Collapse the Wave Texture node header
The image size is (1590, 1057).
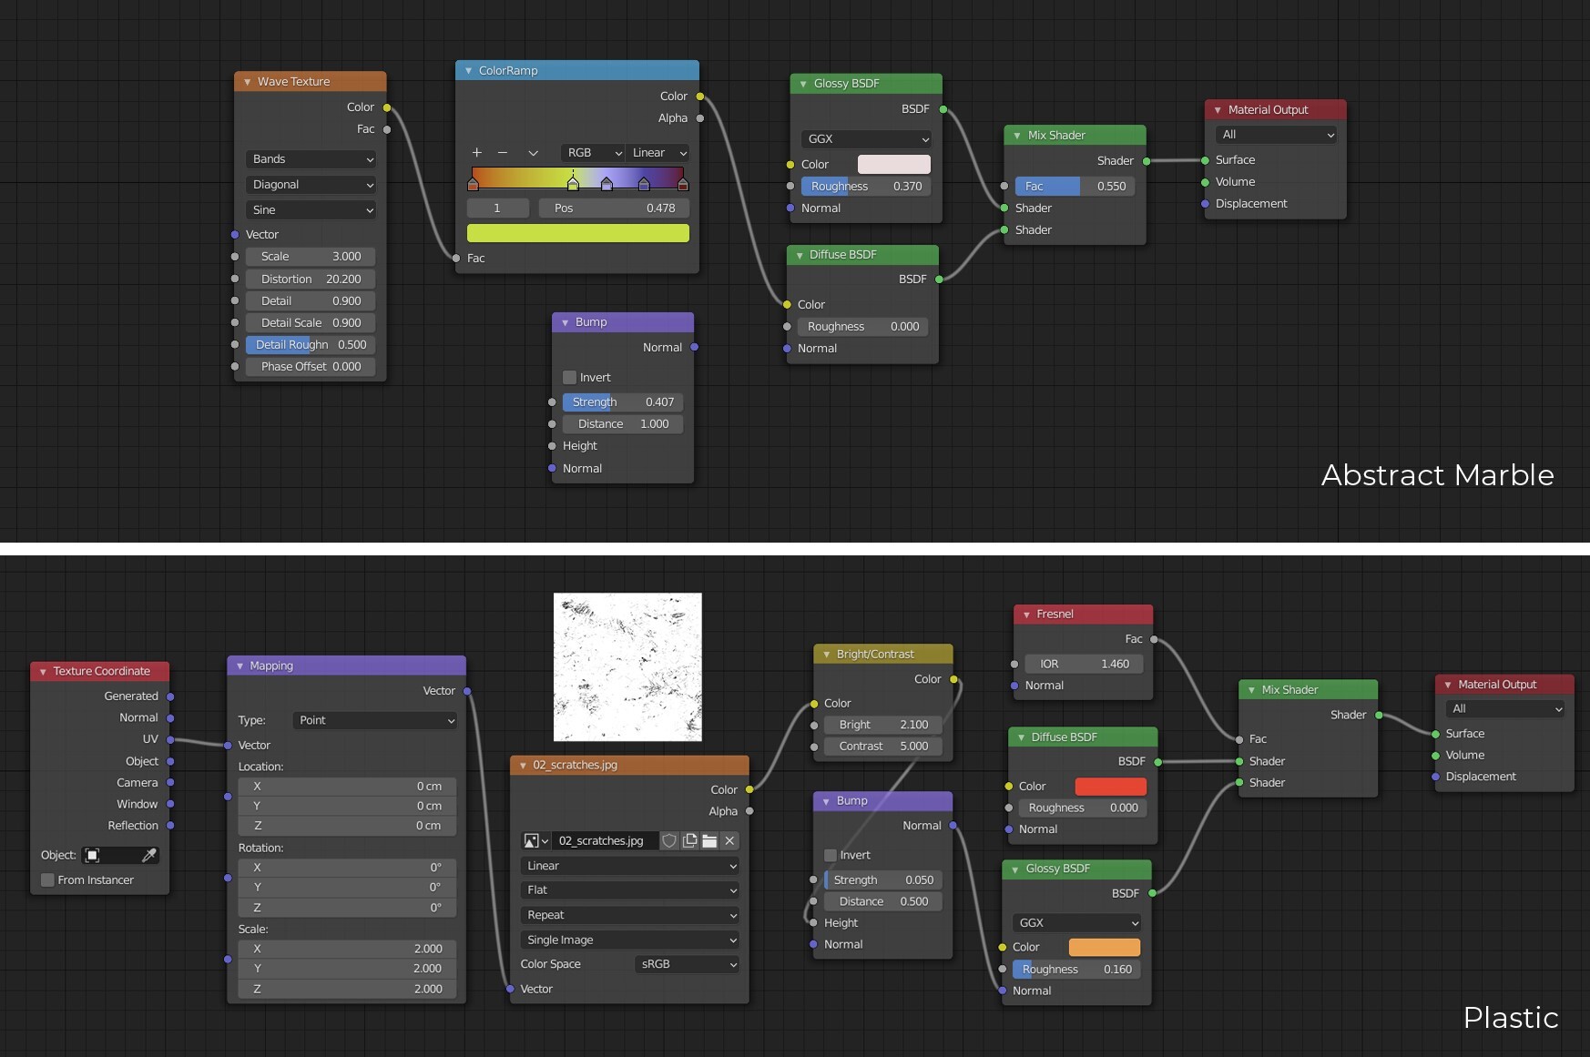click(x=247, y=81)
